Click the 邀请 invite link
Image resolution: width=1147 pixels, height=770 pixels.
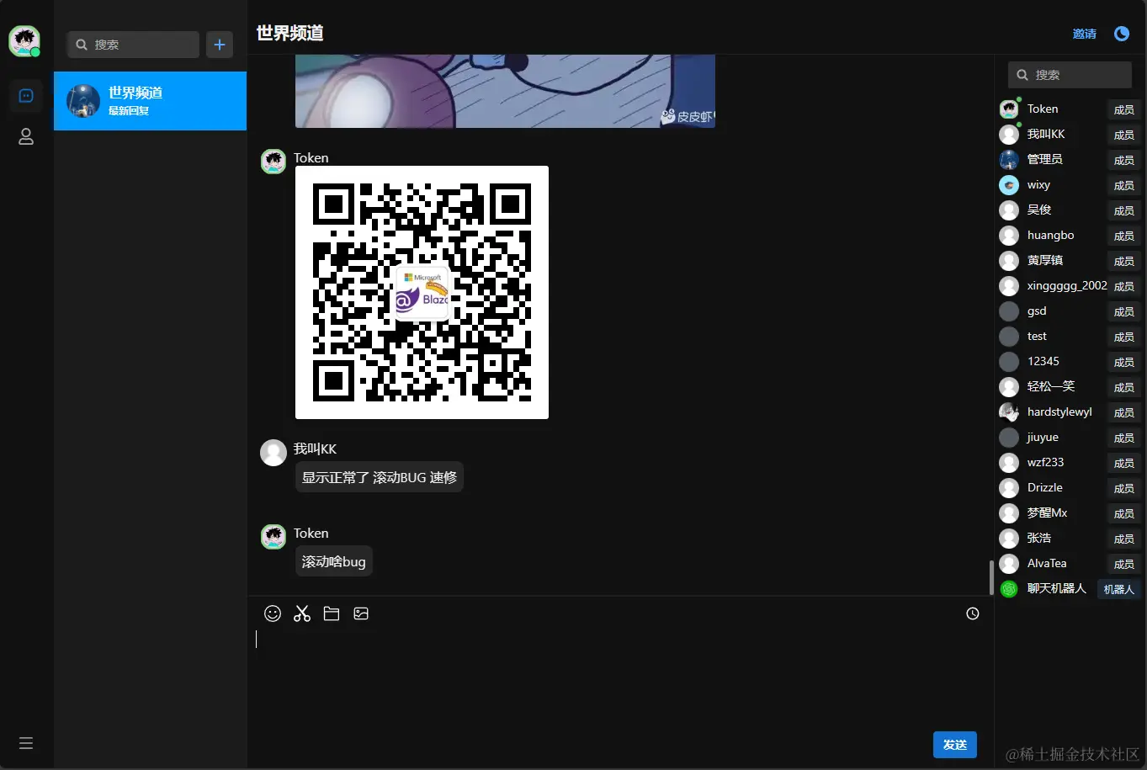pyautogui.click(x=1085, y=34)
